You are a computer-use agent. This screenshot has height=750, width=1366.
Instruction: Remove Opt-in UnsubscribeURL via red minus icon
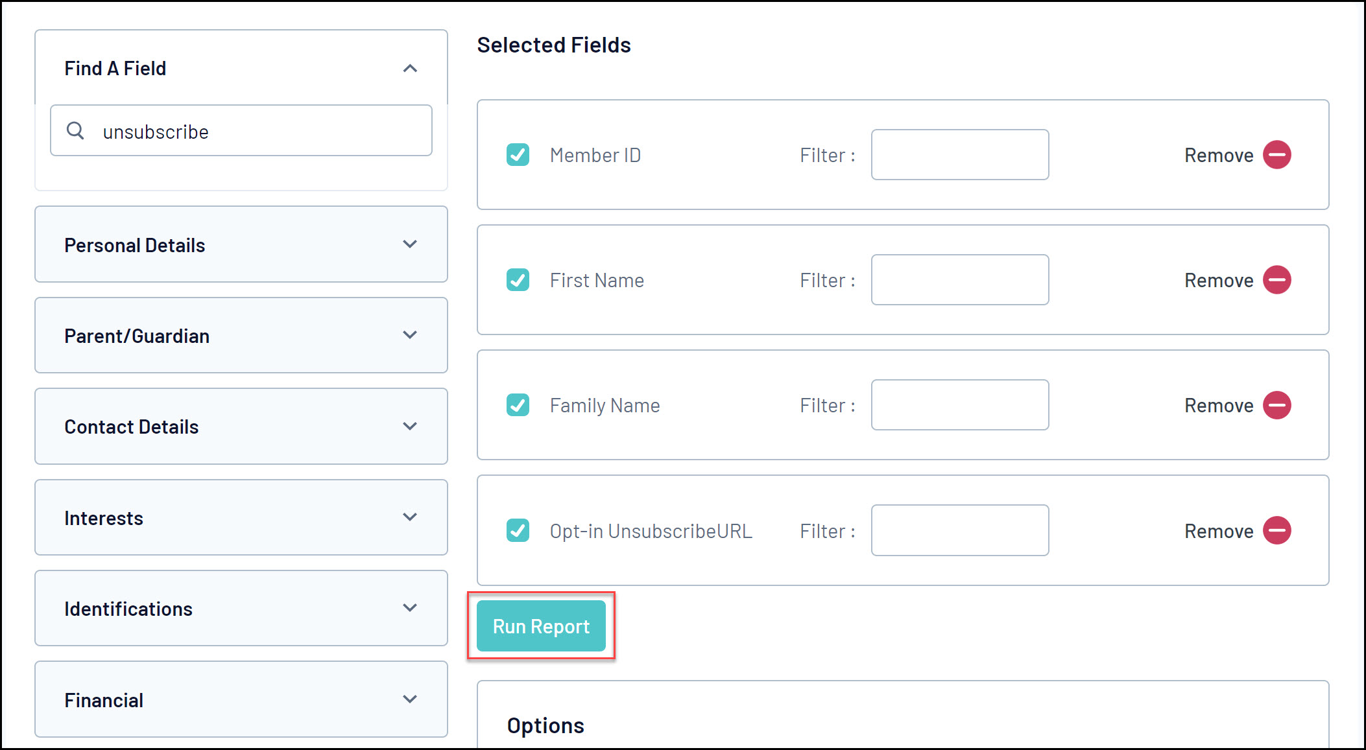[x=1276, y=530]
